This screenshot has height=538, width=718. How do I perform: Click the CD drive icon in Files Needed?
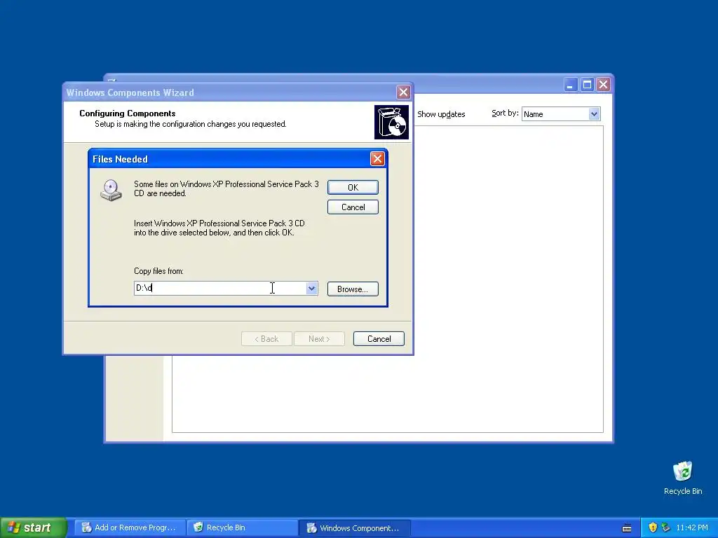point(111,191)
